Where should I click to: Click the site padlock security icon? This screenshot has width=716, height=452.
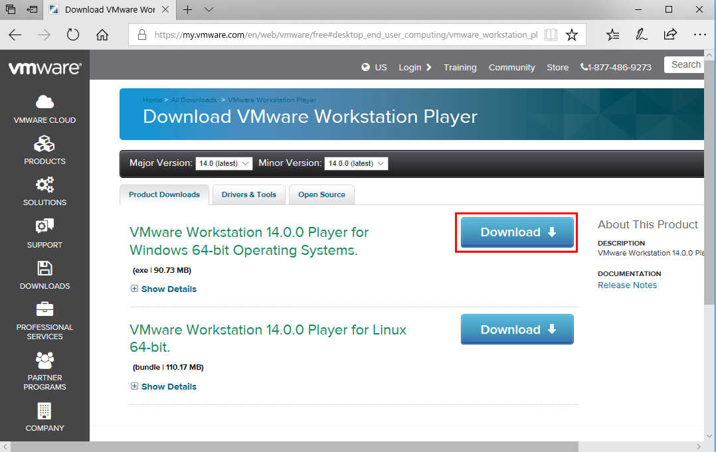pyautogui.click(x=142, y=35)
